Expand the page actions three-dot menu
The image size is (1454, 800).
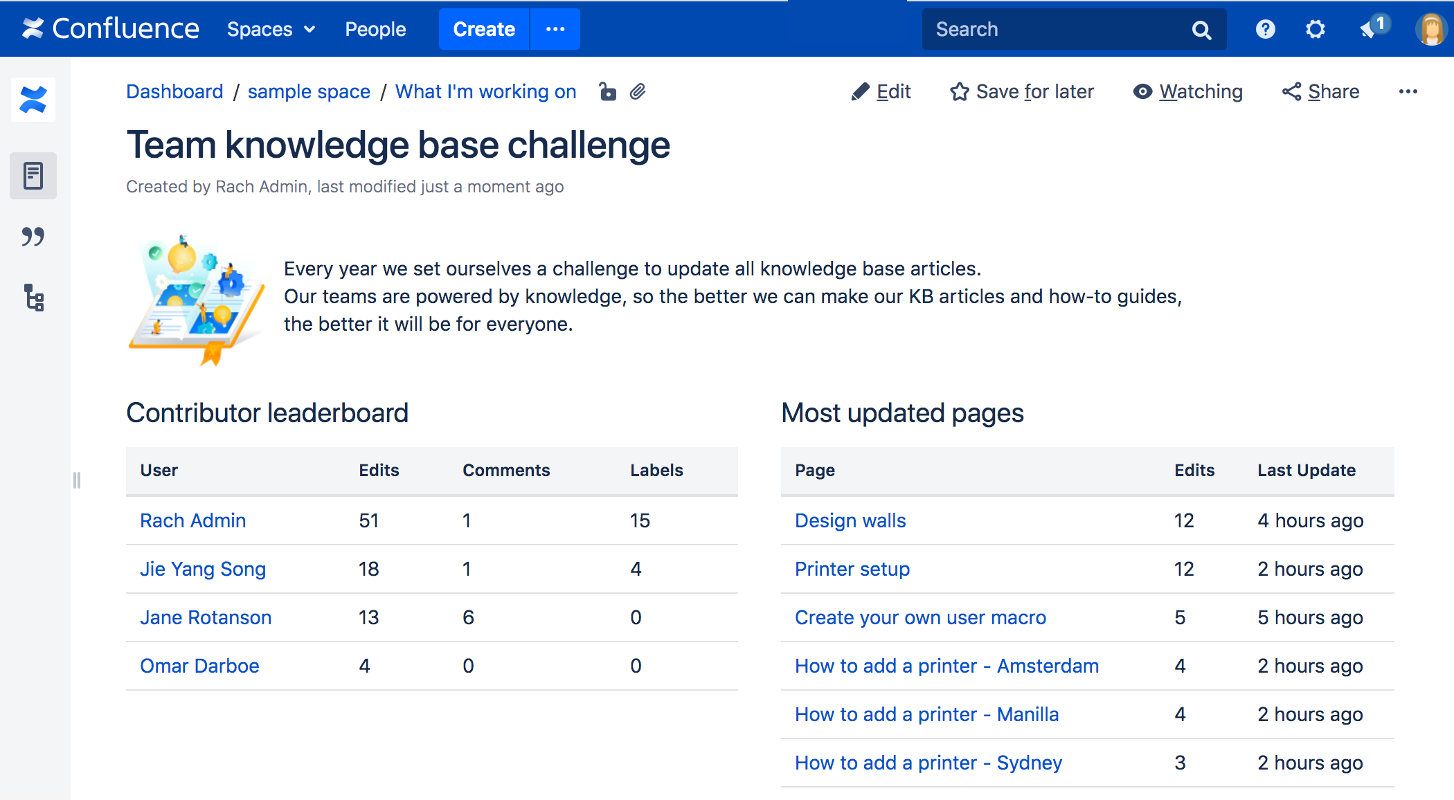tap(1408, 91)
